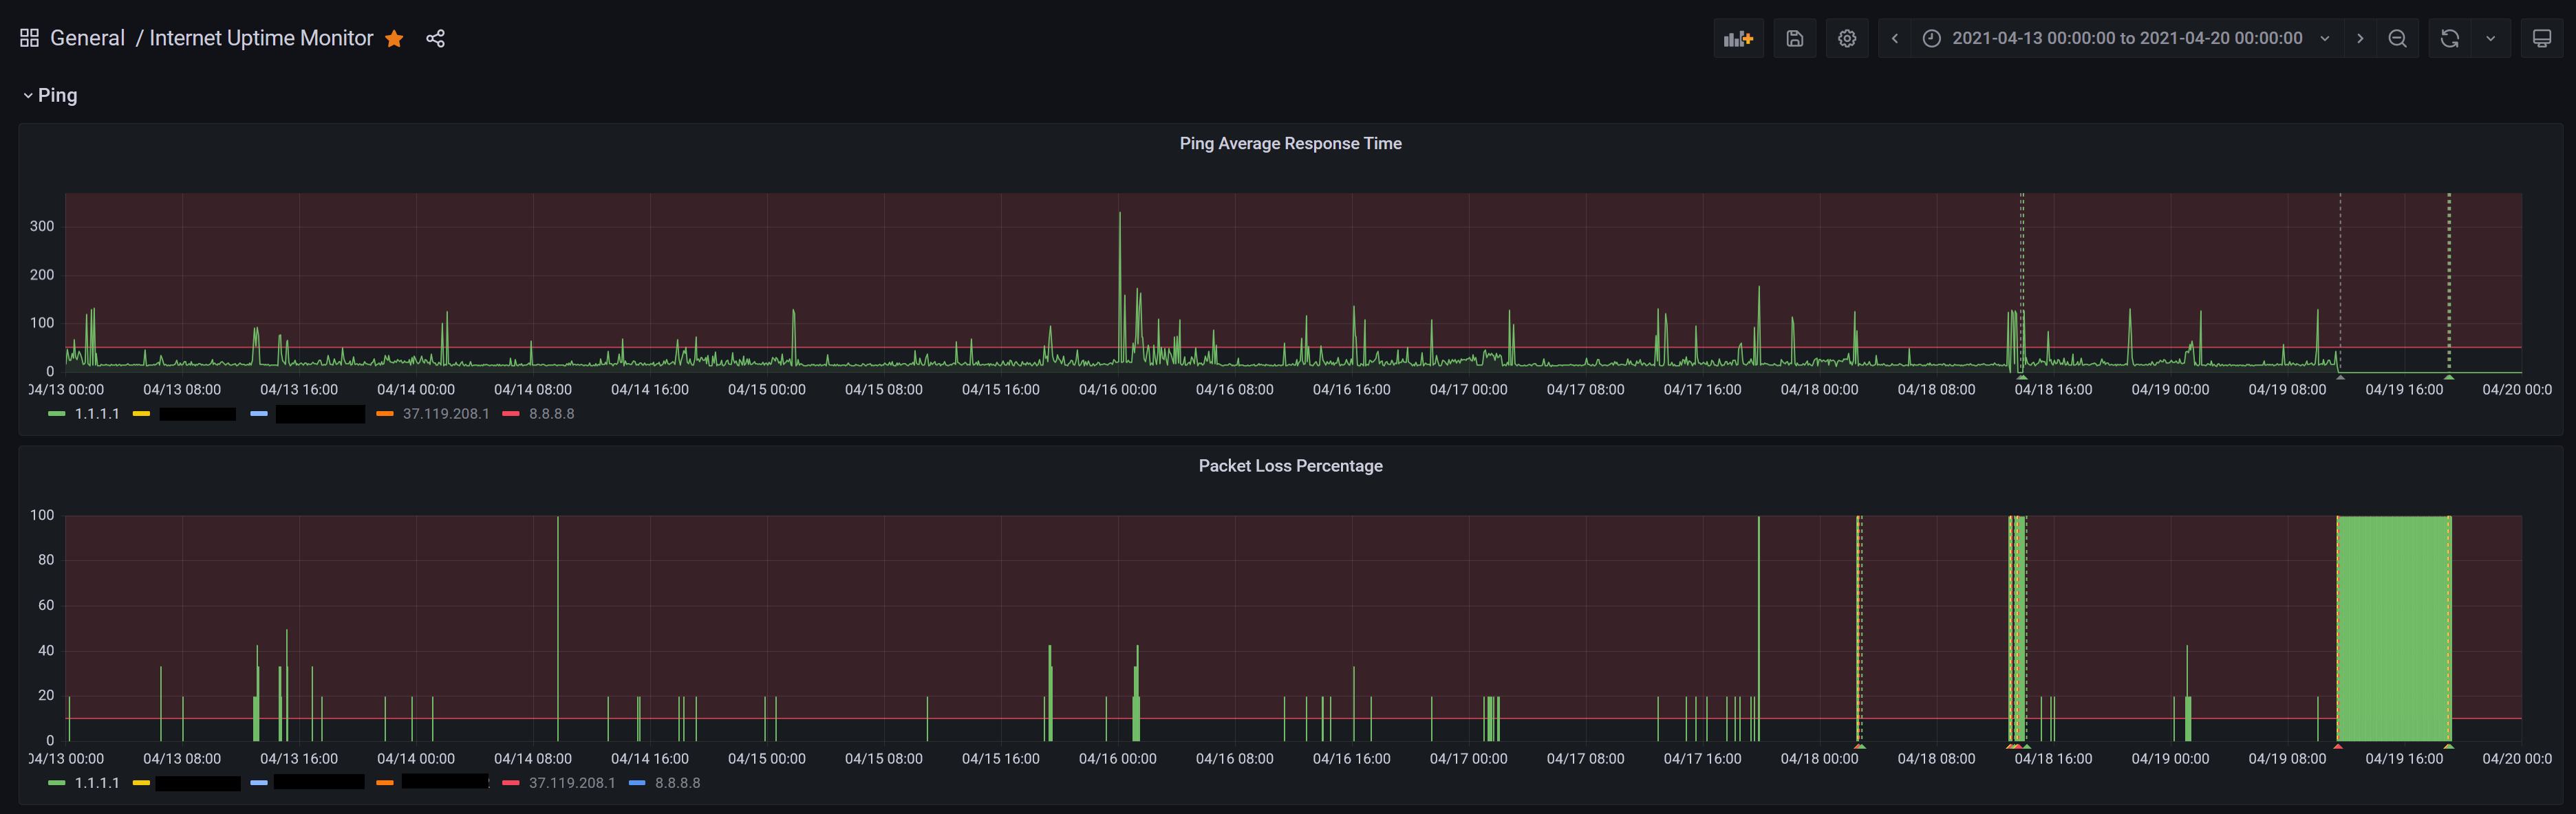Click the share dashboard icon
Image resolution: width=2576 pixels, height=814 pixels.
(x=435, y=38)
